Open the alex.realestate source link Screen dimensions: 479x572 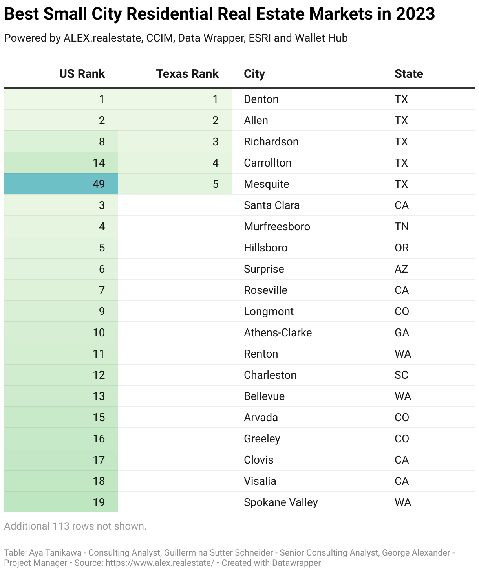click(159, 563)
